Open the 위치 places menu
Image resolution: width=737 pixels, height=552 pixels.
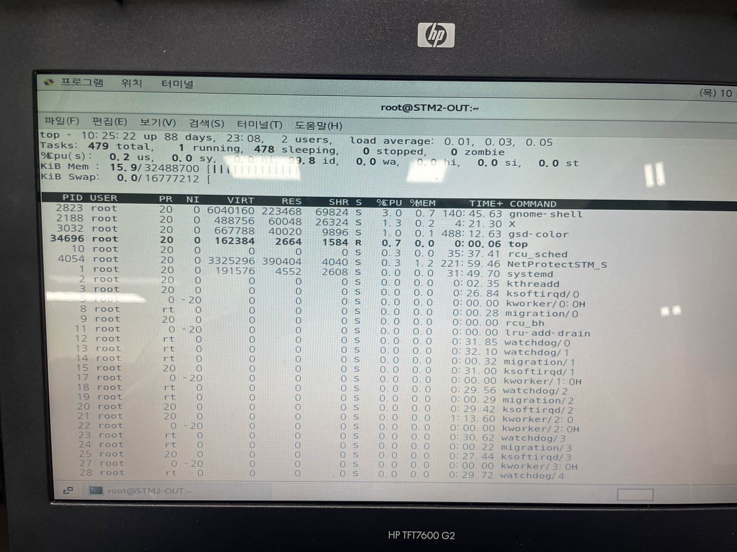click(132, 83)
